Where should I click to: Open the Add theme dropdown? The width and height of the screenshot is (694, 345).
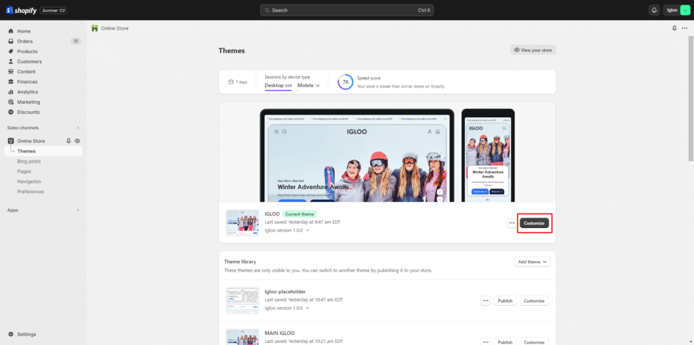coord(532,262)
